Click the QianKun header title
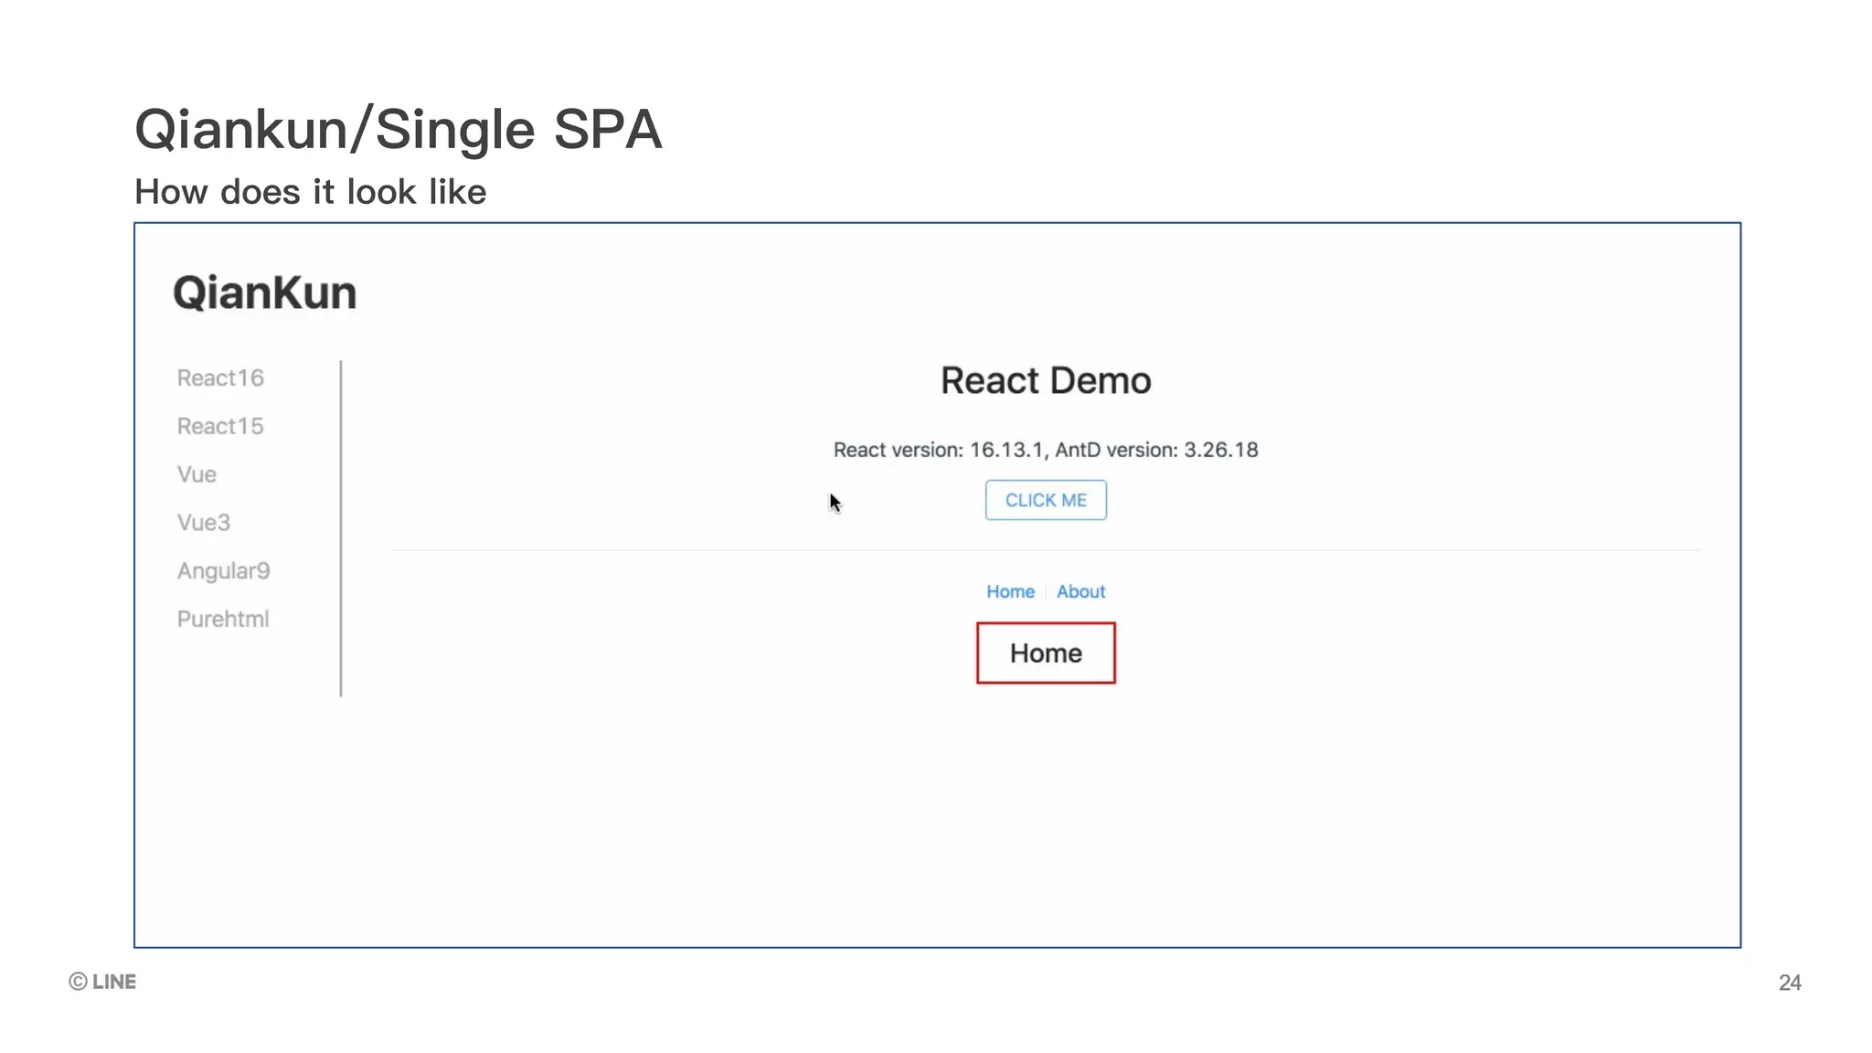The image size is (1872, 1053). coord(265,292)
